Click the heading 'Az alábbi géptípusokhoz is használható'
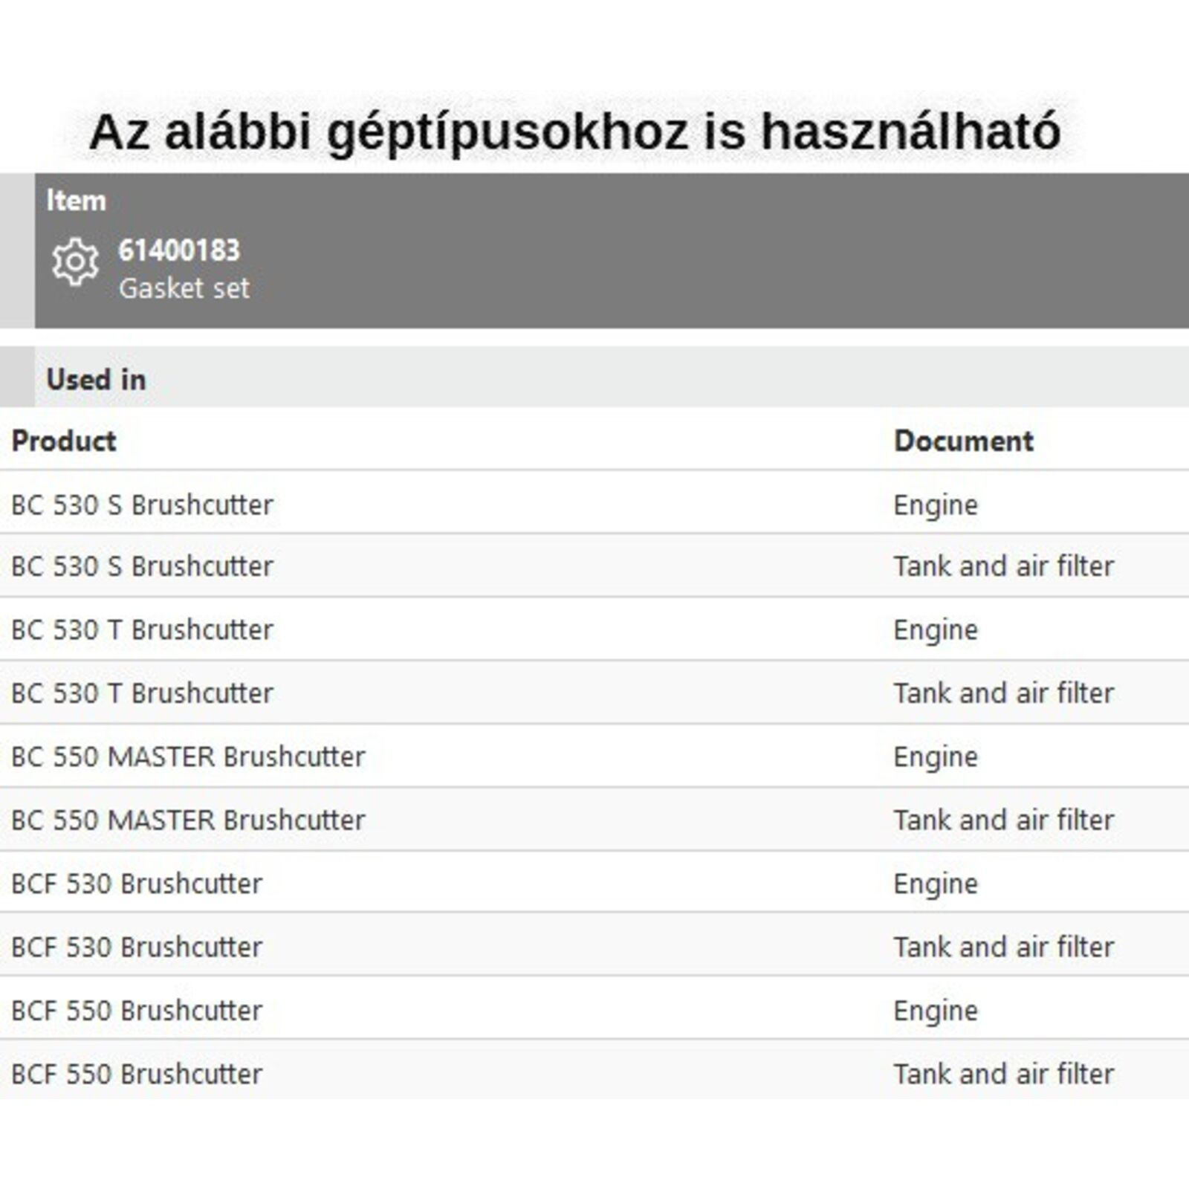Viewport: 1189px width, 1189px height. [574, 132]
